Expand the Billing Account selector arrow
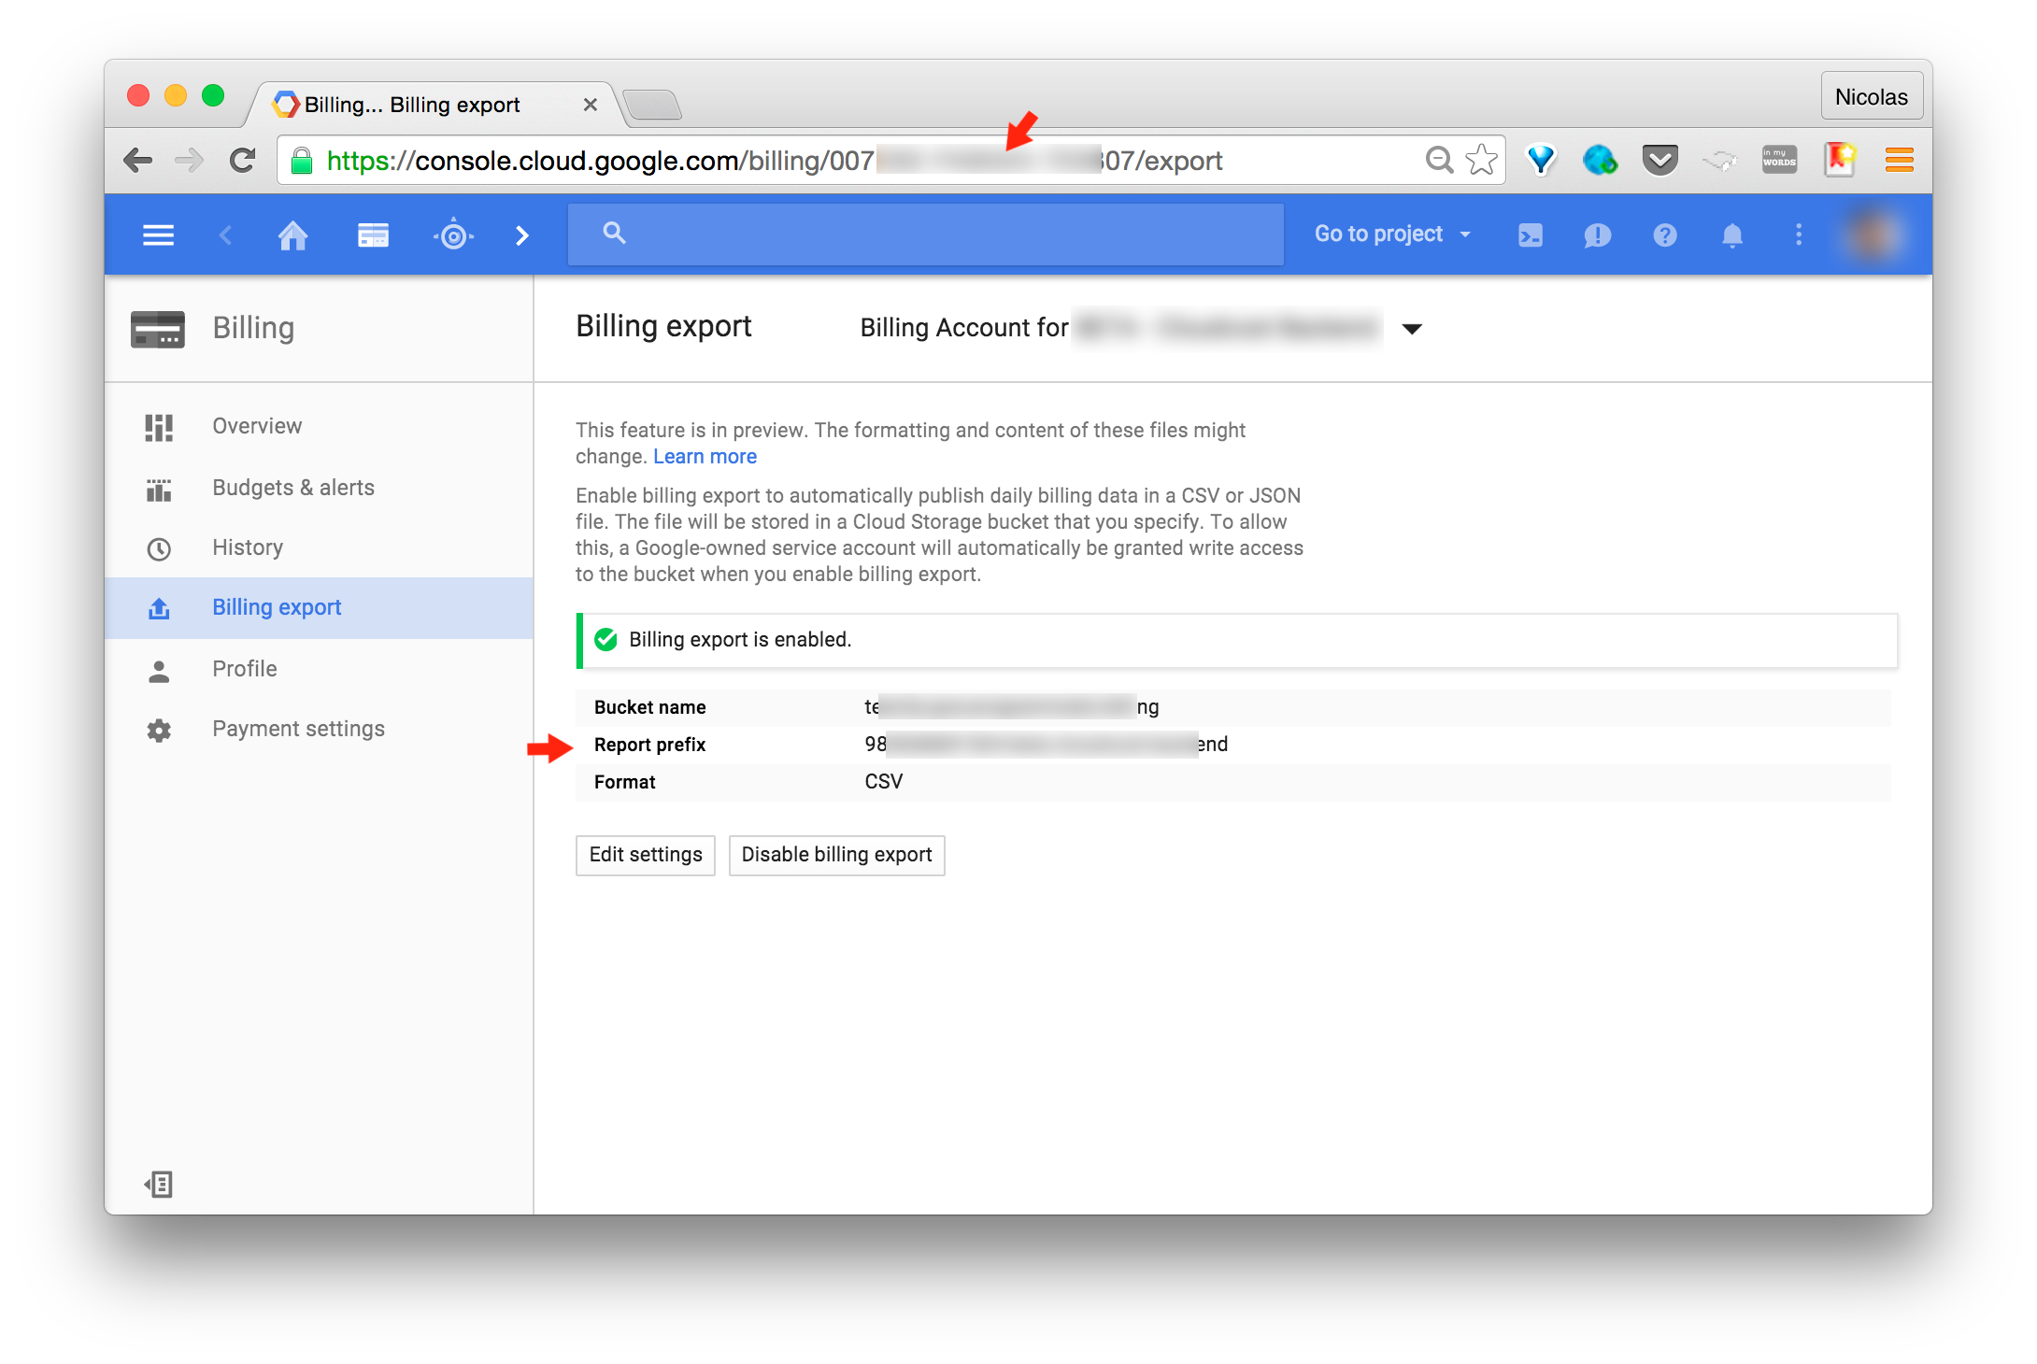The image size is (2037, 1364). coord(1412,328)
